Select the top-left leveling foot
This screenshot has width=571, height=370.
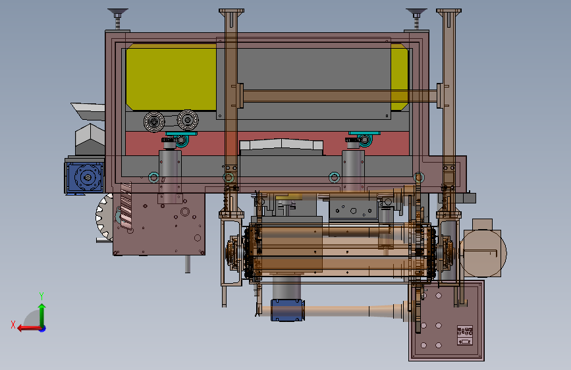tap(118, 18)
